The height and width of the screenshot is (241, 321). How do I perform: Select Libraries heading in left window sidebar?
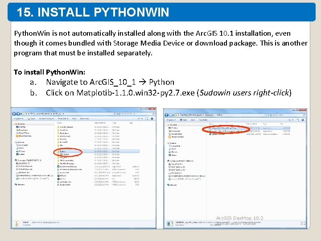coord(20,142)
